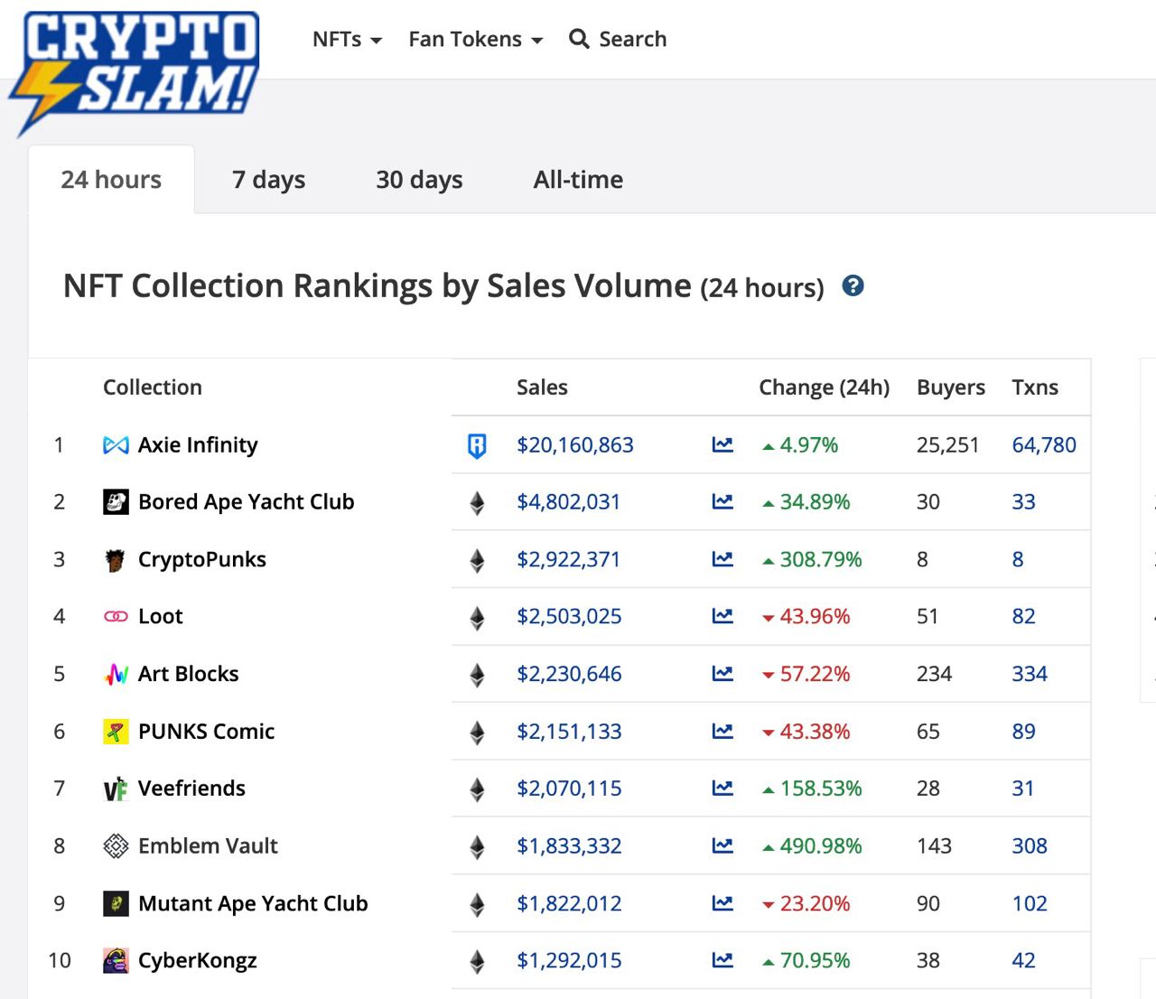
Task: Click transactions count 64,780
Action: pos(1044,445)
